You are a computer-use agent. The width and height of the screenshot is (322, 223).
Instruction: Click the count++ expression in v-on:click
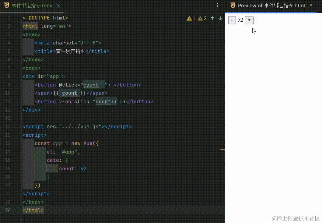point(106,101)
